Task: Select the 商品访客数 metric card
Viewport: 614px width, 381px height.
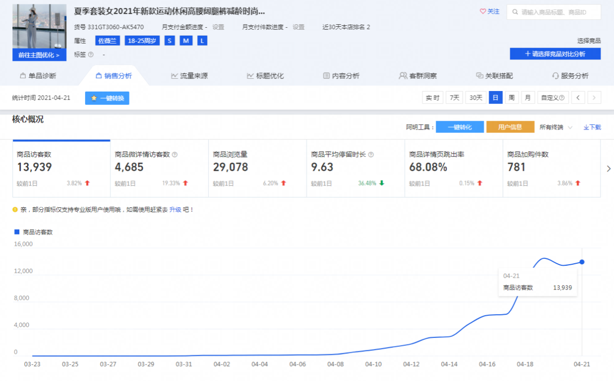Action: [x=61, y=169]
